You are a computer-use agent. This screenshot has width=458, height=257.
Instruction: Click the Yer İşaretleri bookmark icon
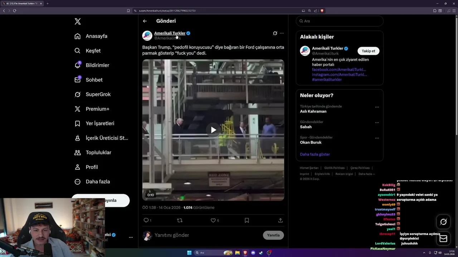click(77, 124)
